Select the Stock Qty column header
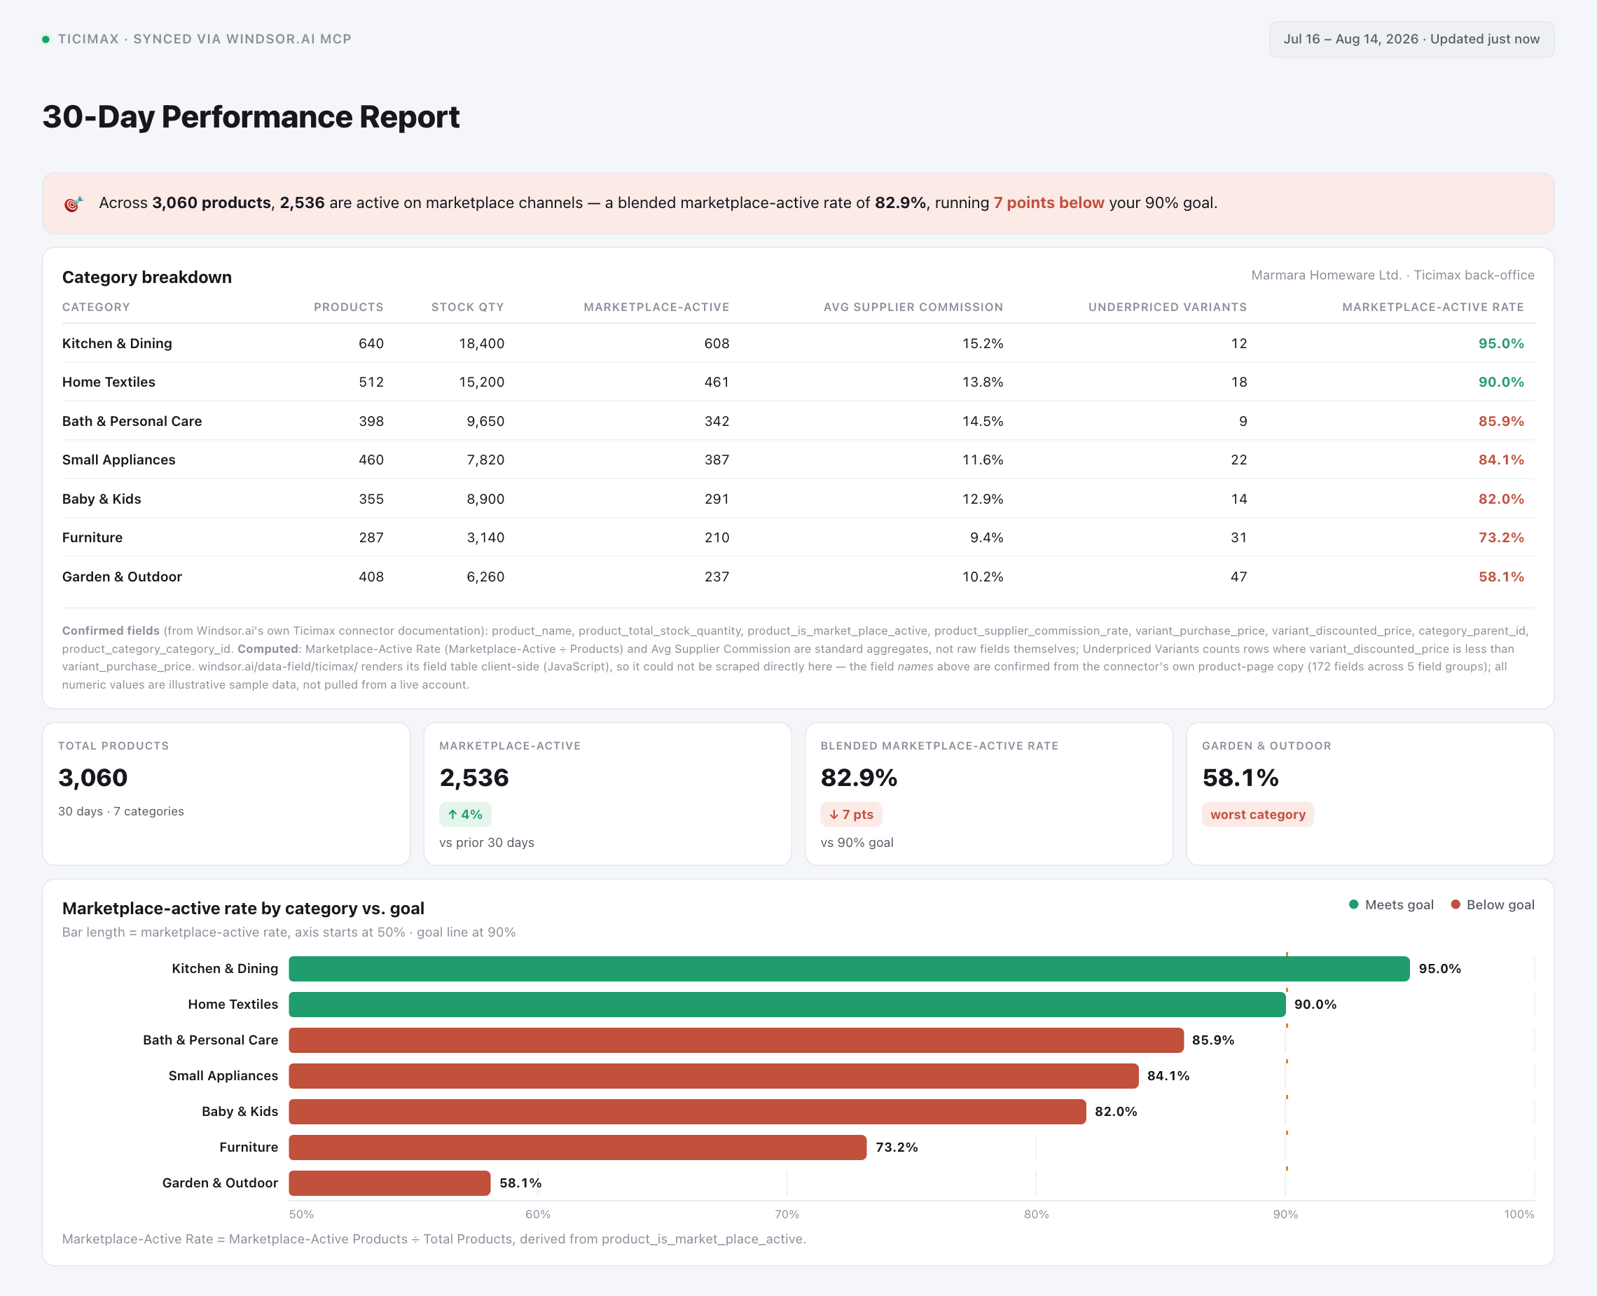The height and width of the screenshot is (1296, 1597). (468, 307)
